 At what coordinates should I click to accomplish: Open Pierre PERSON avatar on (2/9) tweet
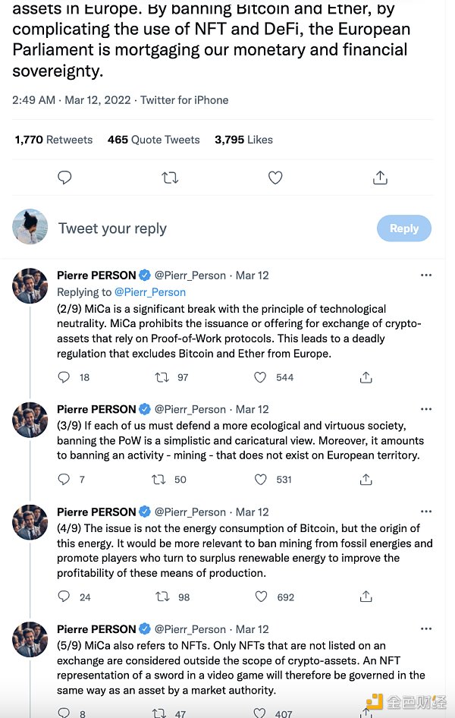click(x=30, y=285)
